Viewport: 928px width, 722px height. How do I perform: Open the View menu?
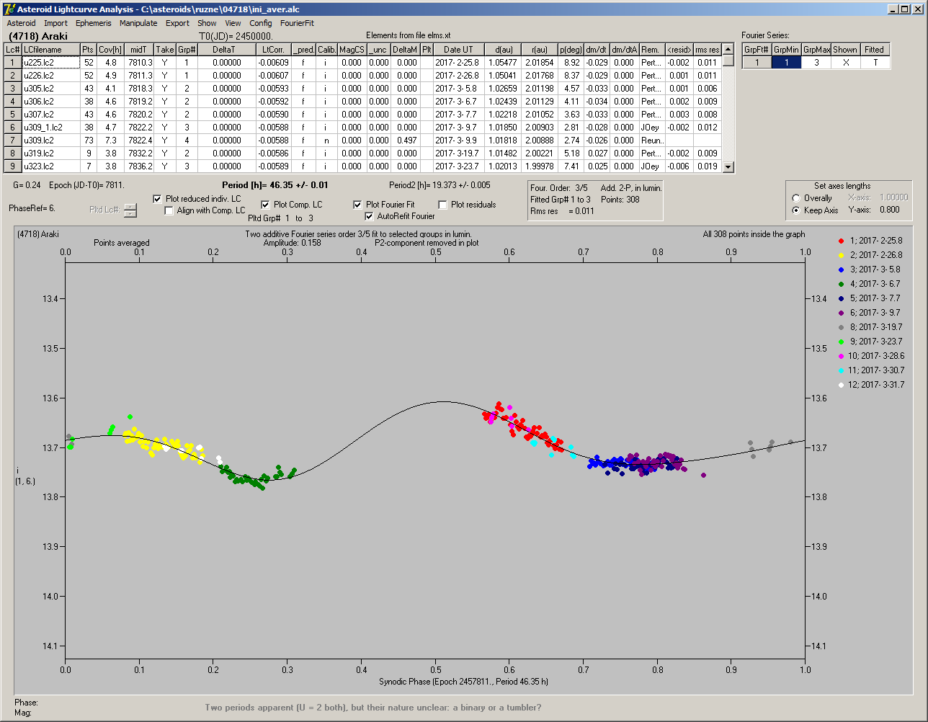[x=233, y=23]
